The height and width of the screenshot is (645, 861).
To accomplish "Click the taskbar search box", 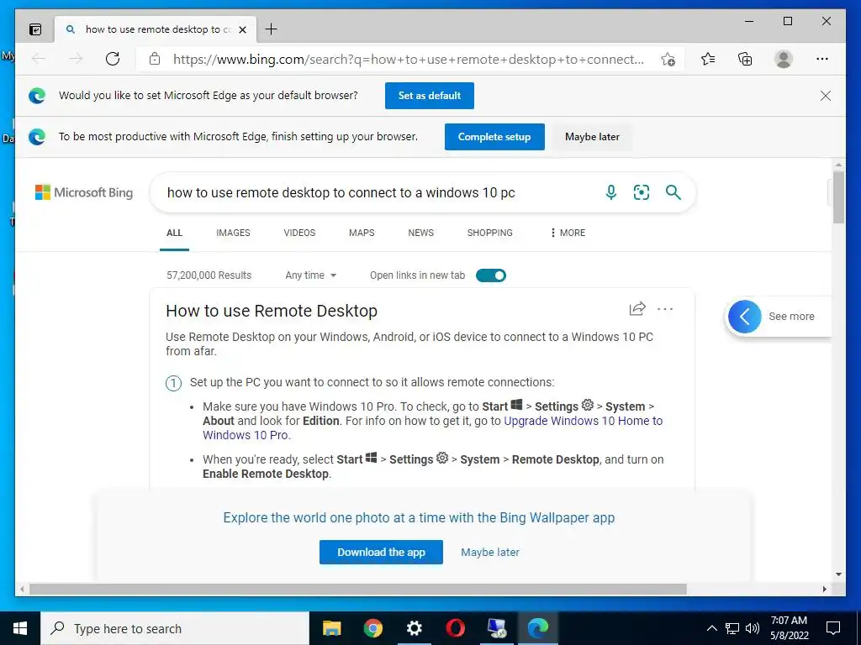I will point(175,628).
